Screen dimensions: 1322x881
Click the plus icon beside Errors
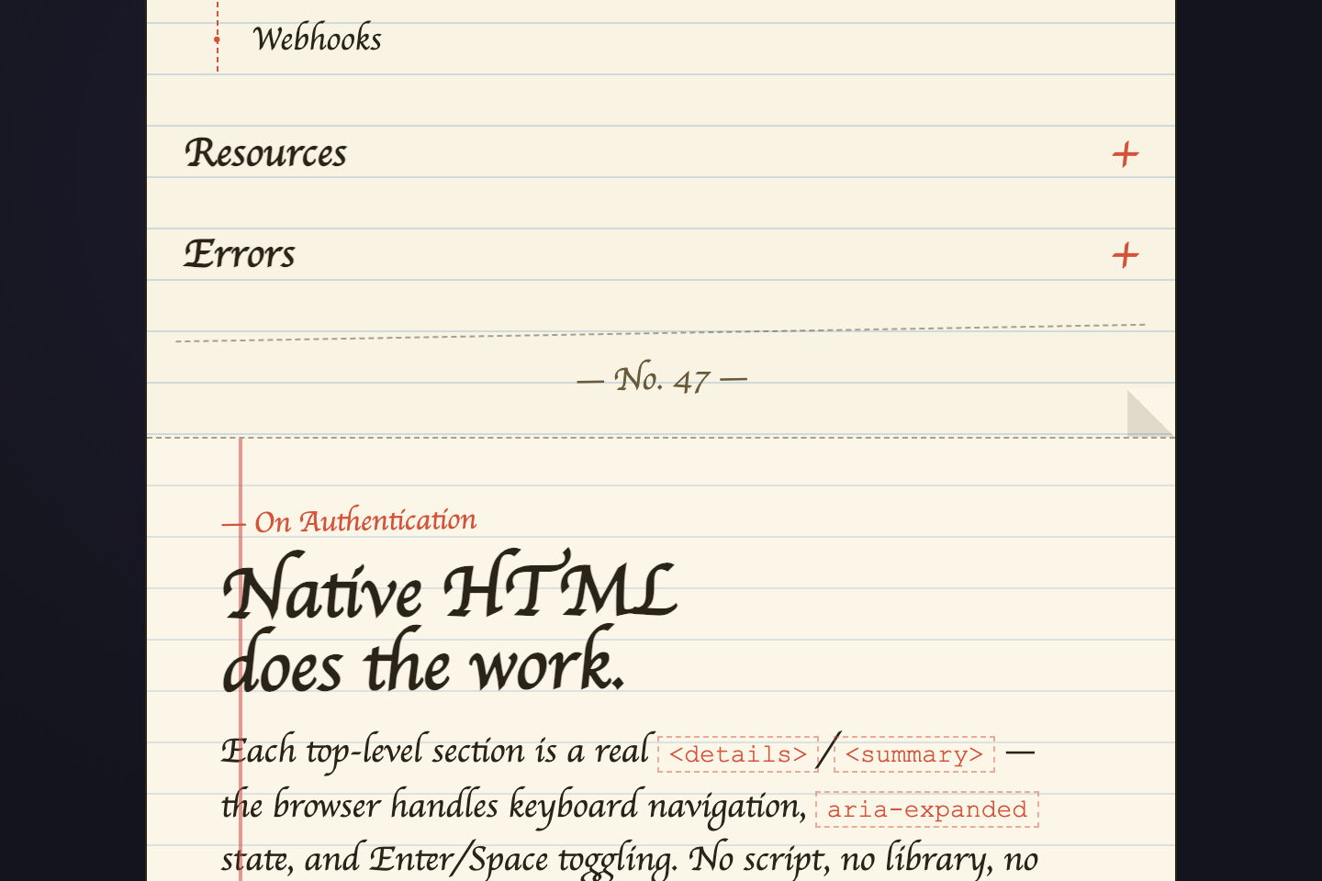[1125, 255]
